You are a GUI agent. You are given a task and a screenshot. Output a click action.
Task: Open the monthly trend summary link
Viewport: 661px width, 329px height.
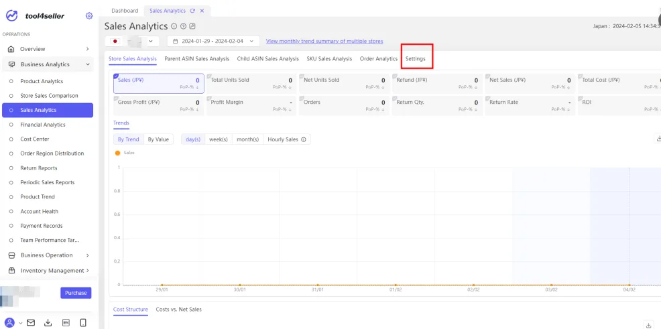click(324, 42)
